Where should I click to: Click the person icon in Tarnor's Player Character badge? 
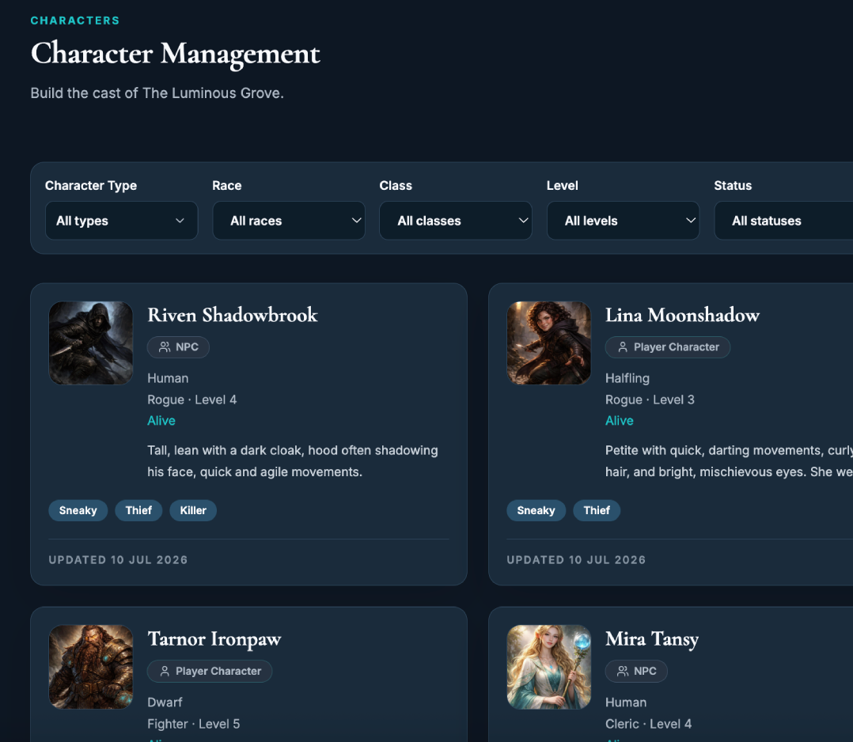coord(165,672)
